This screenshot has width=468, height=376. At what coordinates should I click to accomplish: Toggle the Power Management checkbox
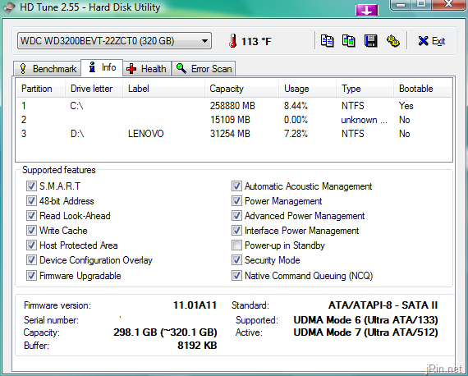point(236,201)
